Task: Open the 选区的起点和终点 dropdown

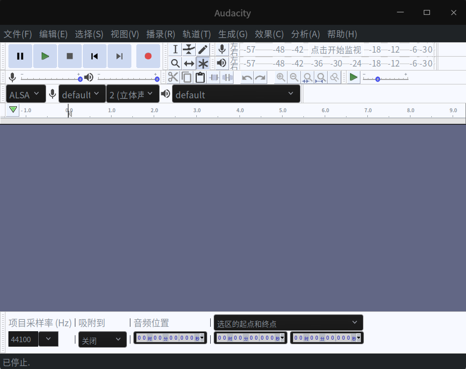Action: click(288, 323)
